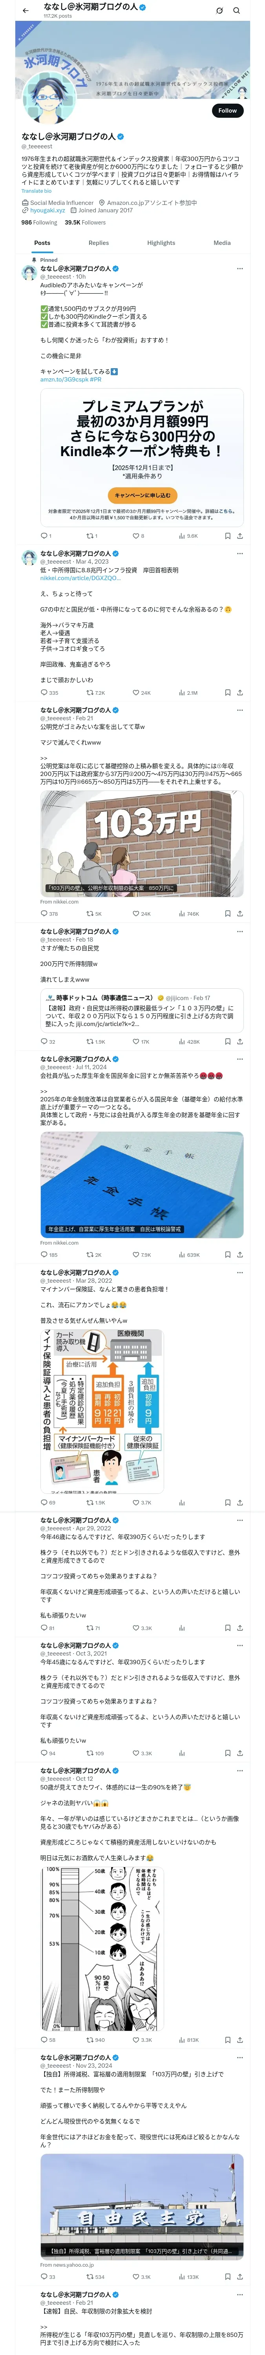Follow this profile

(227, 111)
